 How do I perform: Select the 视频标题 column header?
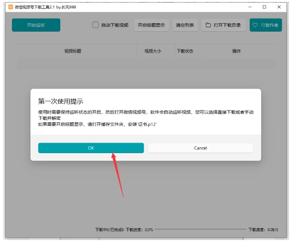pyautogui.click(x=73, y=51)
